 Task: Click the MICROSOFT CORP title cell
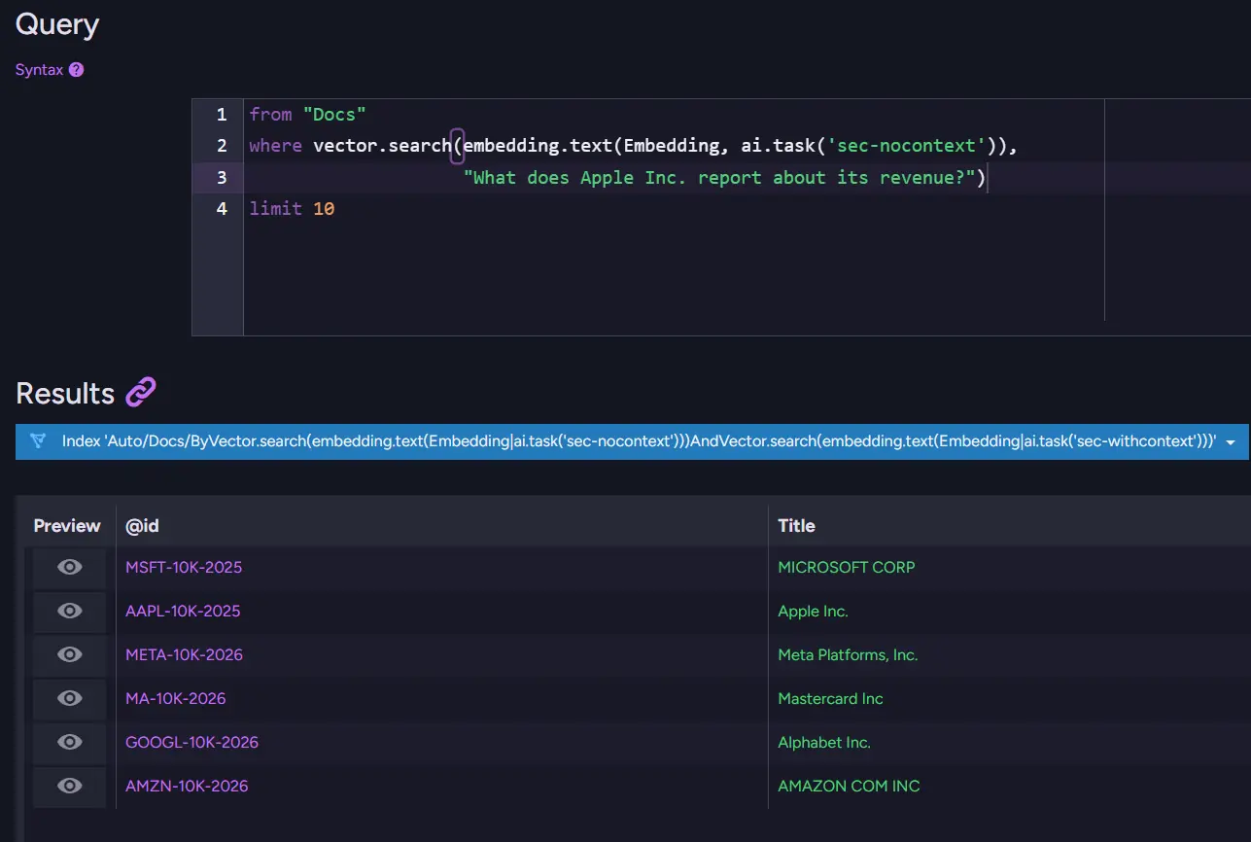847,567
